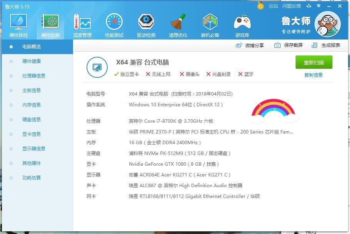This screenshot has height=234, width=350.
Task: Click the 无线上网 status indicator
Action: (158, 74)
